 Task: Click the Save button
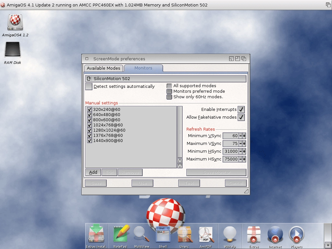[x=96, y=183]
